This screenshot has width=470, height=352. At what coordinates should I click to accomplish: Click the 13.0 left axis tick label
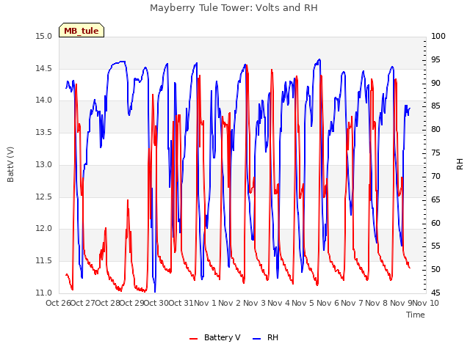tap(44, 164)
